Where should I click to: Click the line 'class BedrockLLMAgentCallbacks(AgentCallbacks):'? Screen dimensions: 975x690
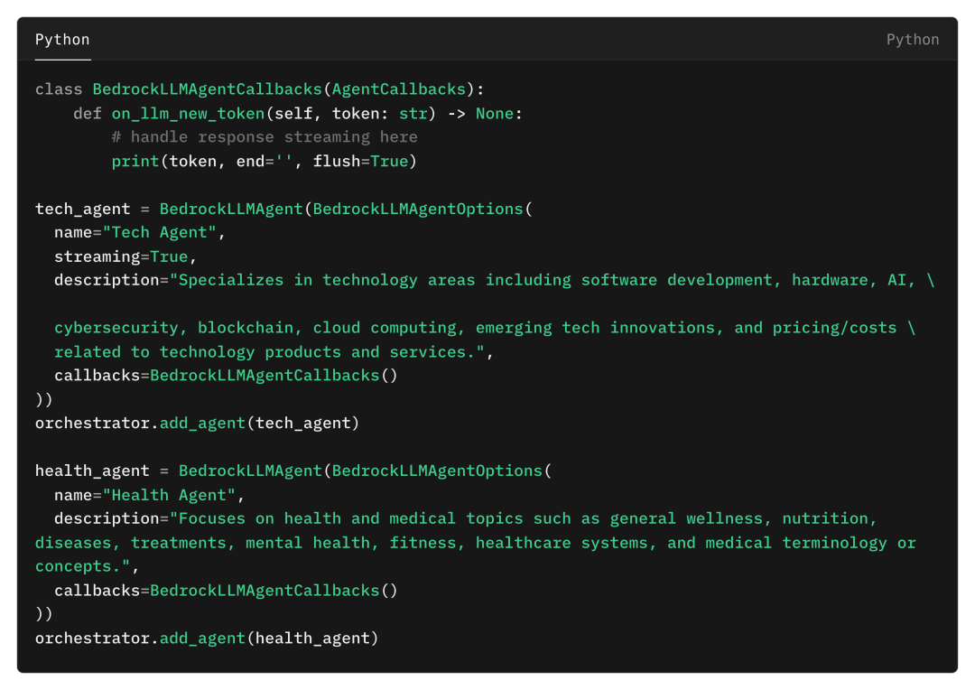click(259, 89)
